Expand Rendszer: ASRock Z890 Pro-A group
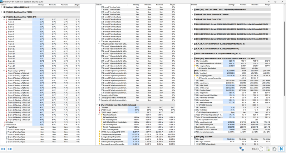 tap(2, 7)
